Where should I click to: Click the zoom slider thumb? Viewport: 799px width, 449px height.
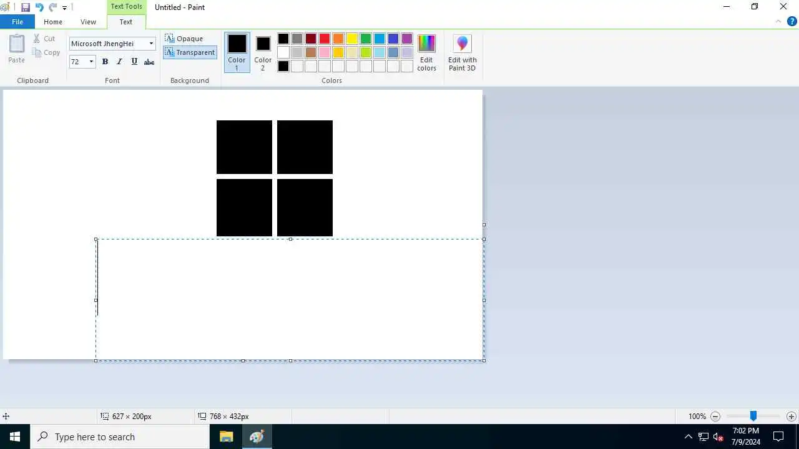click(x=753, y=416)
